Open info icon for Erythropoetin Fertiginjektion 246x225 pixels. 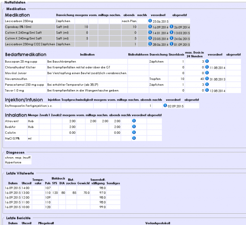[x=165, y=105]
